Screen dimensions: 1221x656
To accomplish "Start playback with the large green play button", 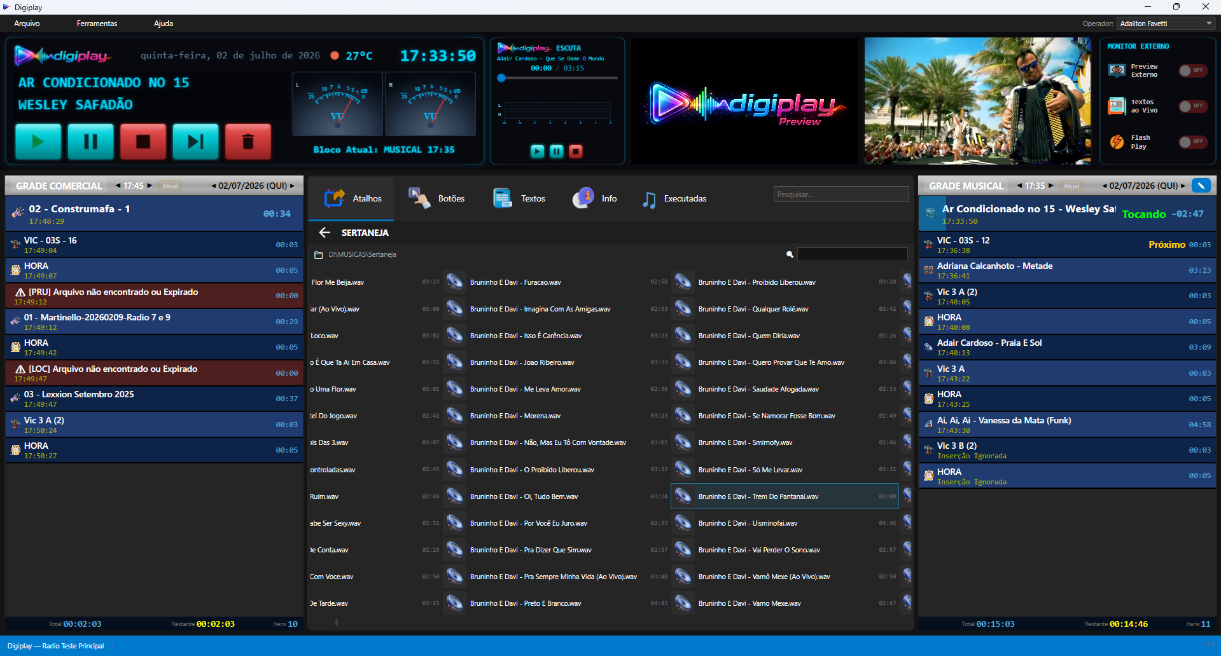I will pos(38,141).
